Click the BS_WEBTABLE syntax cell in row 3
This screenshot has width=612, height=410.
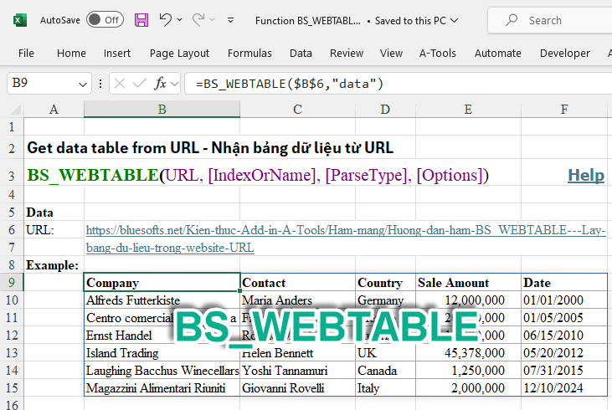(258, 175)
